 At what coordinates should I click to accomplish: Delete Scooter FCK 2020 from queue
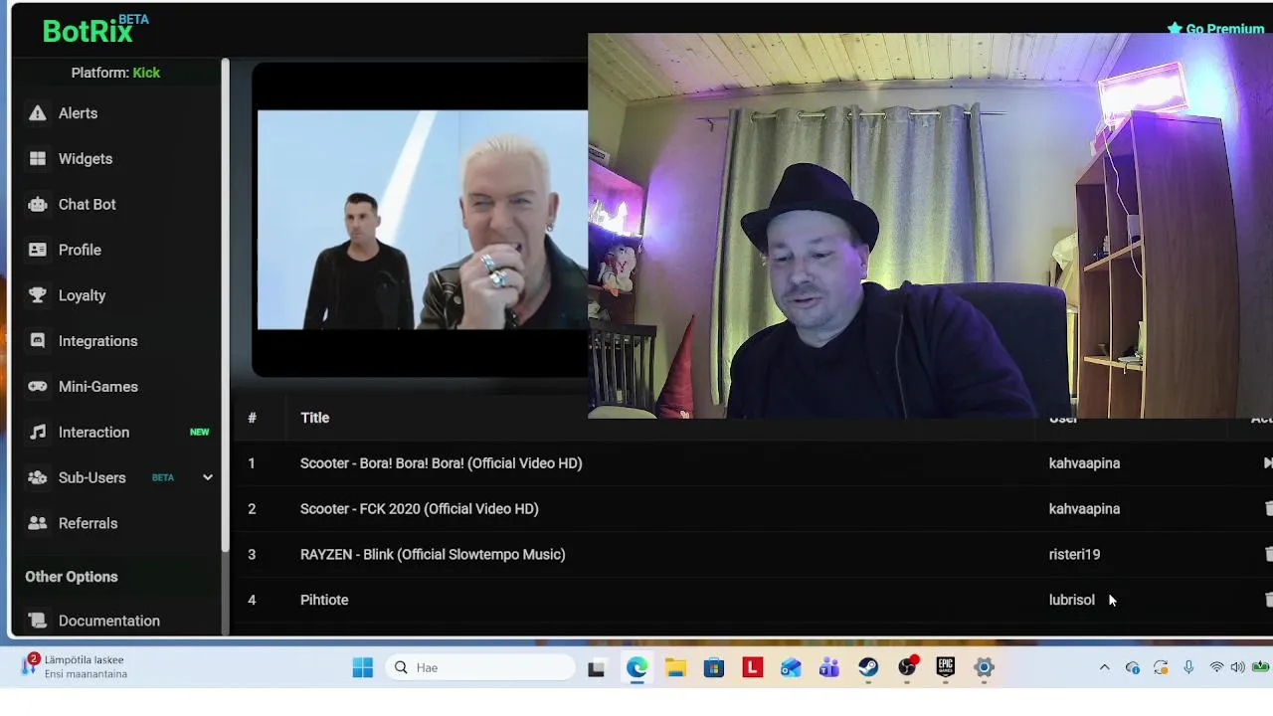click(1268, 509)
